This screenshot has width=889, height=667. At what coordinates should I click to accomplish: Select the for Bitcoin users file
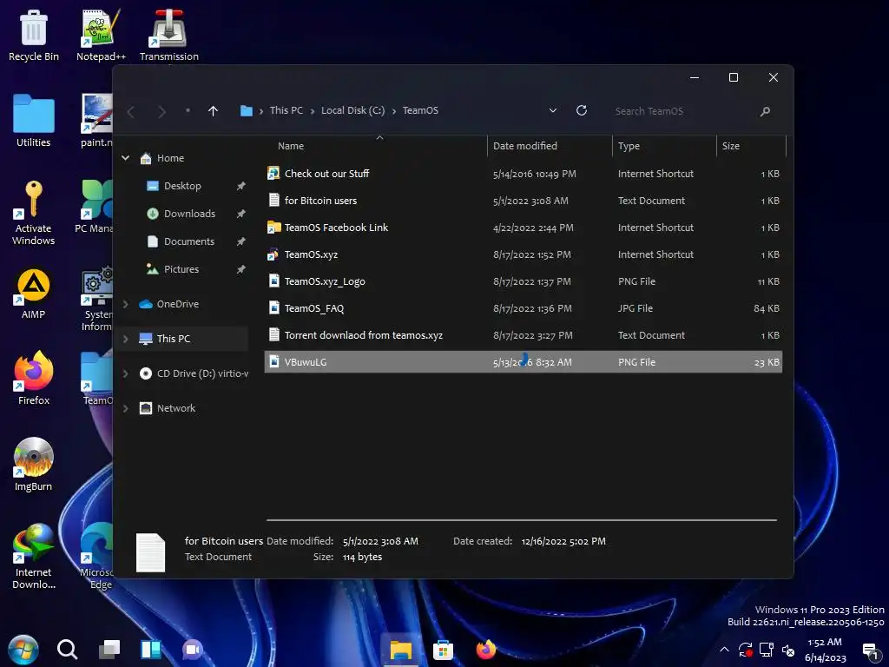coord(523,201)
